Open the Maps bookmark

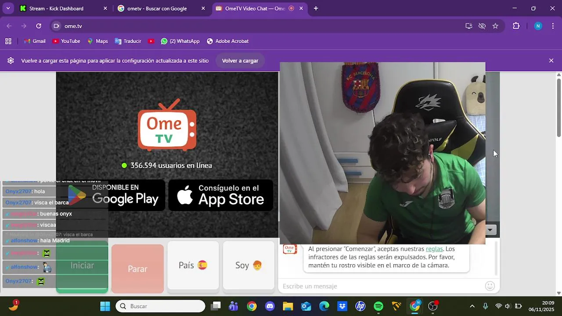coord(97,41)
